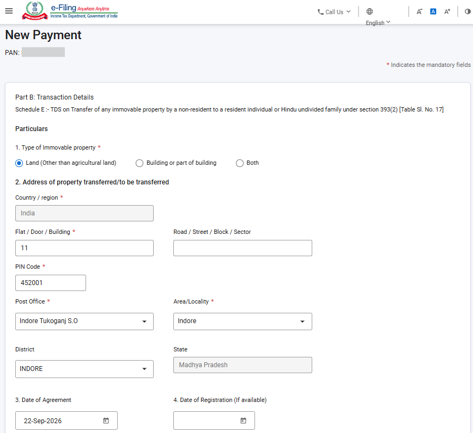This screenshot has width=473, height=433.
Task: Open the District dropdown
Action: [84, 369]
